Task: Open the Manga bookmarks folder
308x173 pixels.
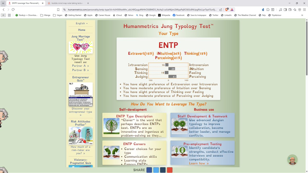Action: tap(45, 15)
